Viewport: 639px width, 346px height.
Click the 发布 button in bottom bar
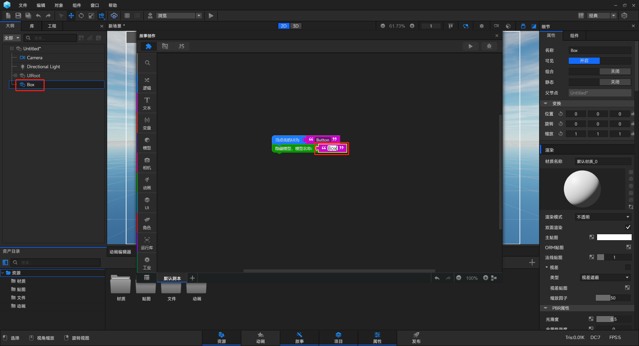[416, 338]
